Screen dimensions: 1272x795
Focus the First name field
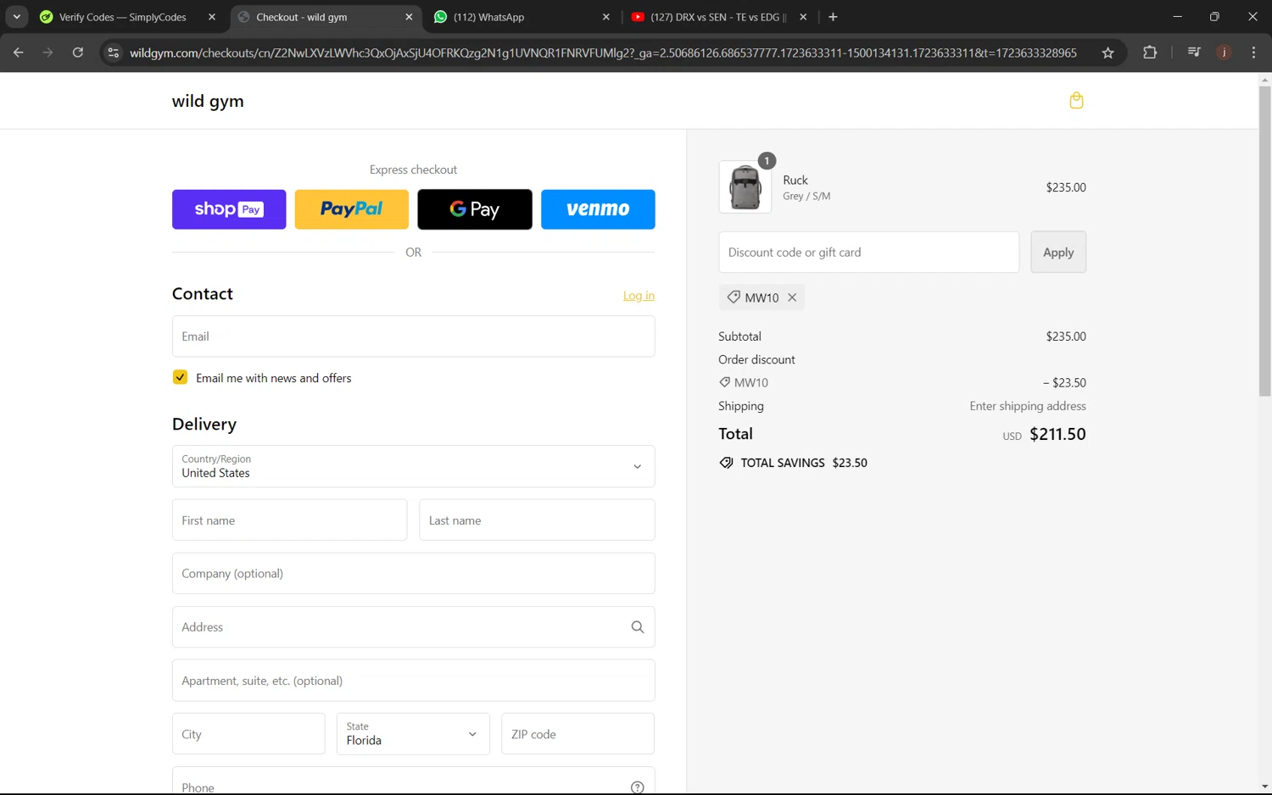[289, 520]
